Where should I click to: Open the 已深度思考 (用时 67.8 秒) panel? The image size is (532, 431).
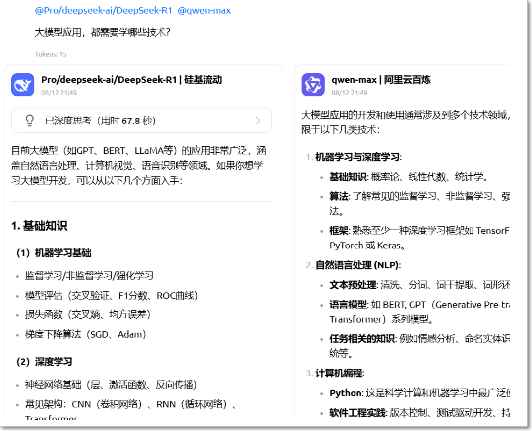141,121
